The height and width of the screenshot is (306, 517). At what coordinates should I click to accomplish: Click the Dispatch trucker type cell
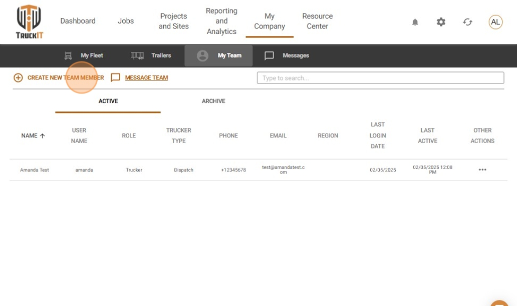[184, 170]
